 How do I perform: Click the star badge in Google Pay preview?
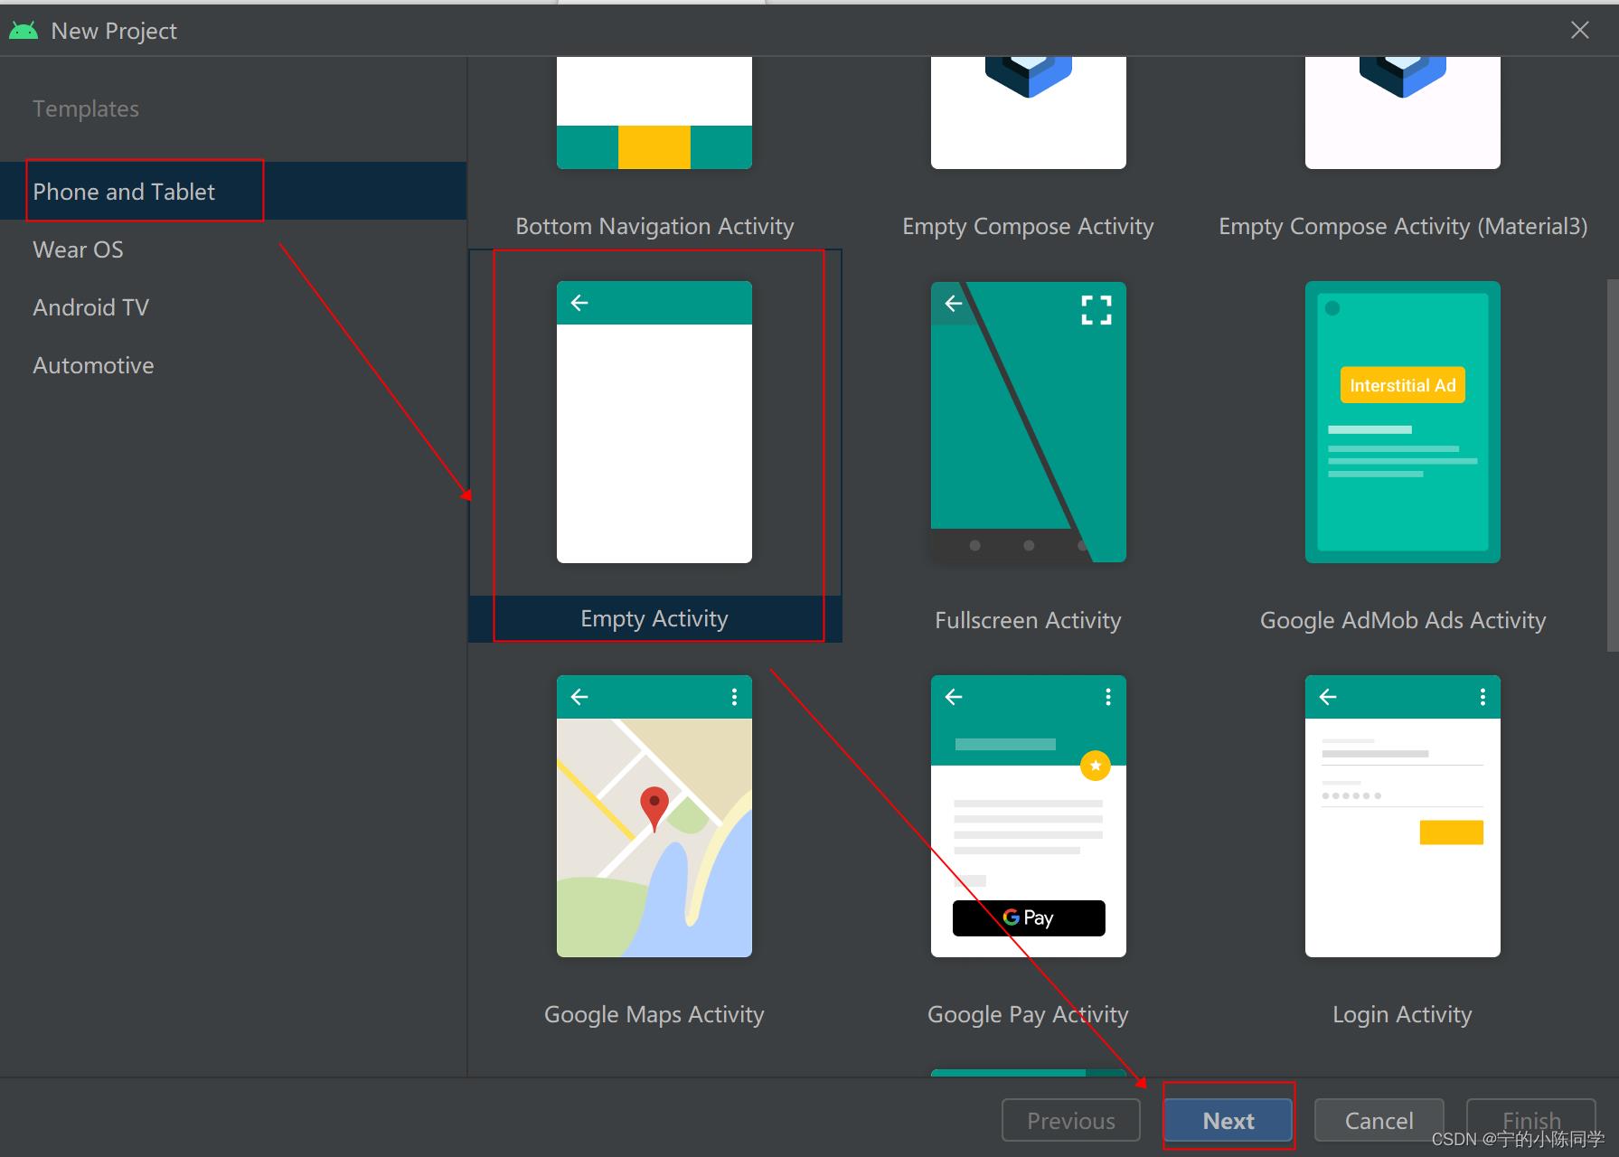click(1096, 766)
